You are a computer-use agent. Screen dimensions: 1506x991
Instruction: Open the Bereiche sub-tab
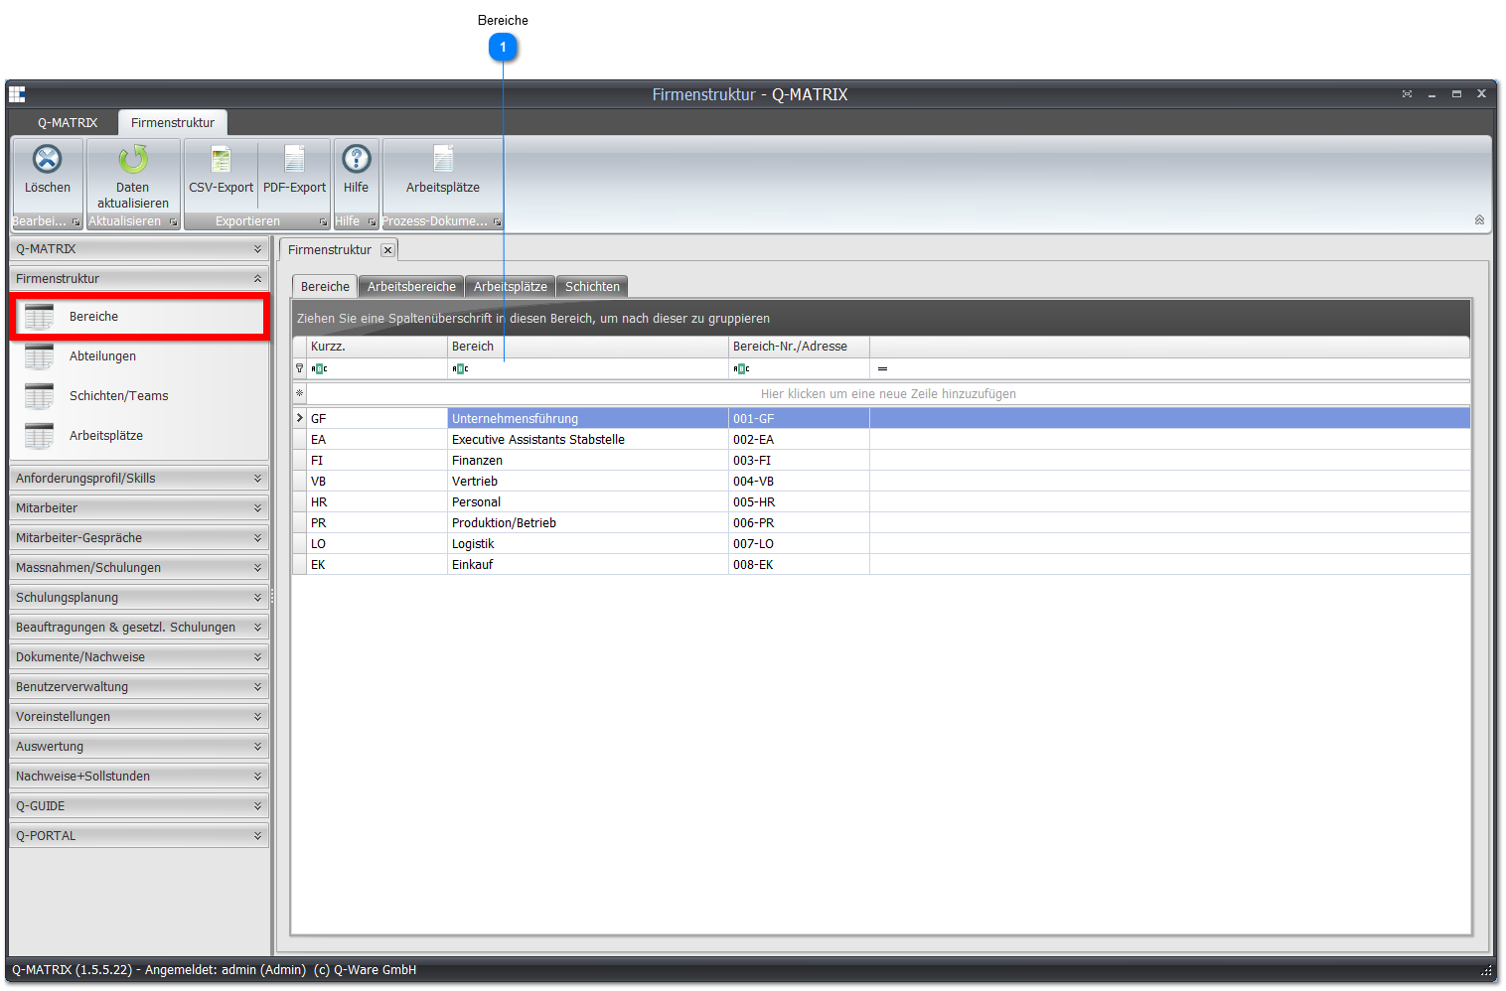coord(325,287)
